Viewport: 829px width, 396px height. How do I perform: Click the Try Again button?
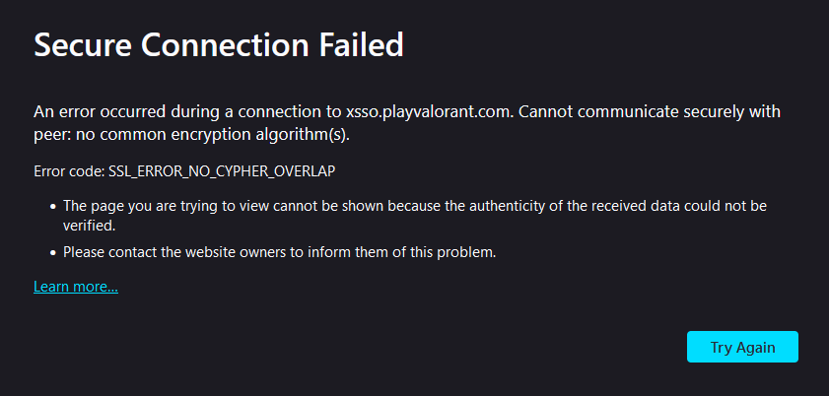[x=742, y=347]
